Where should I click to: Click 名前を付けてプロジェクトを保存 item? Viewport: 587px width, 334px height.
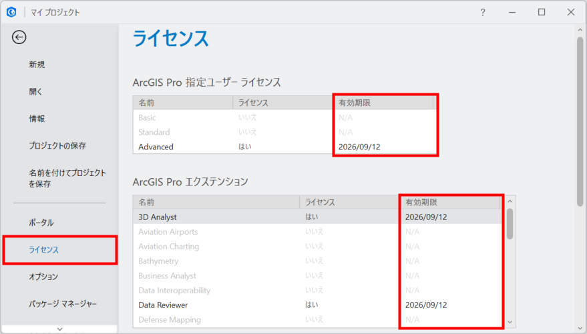(x=67, y=178)
